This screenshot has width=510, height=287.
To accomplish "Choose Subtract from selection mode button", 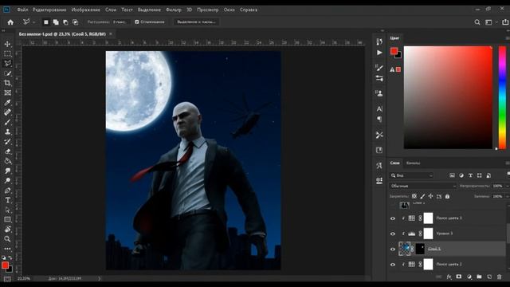I will click(65, 22).
